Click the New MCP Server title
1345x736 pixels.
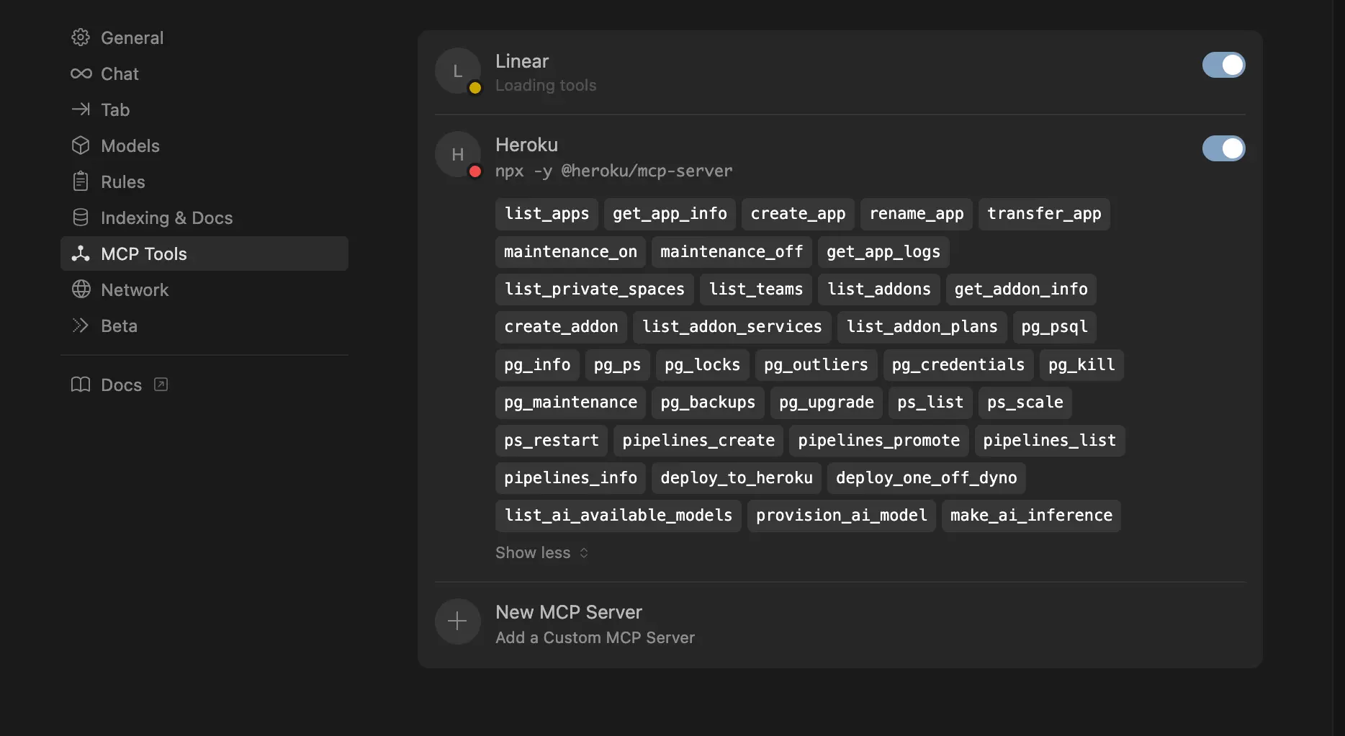click(x=568, y=612)
